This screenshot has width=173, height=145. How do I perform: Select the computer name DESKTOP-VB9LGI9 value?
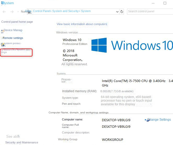click(x=116, y=120)
